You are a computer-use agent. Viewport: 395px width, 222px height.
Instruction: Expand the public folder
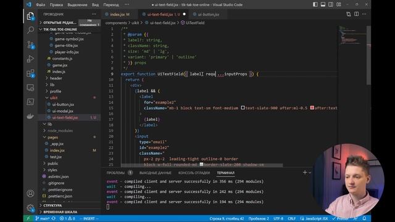(52, 163)
